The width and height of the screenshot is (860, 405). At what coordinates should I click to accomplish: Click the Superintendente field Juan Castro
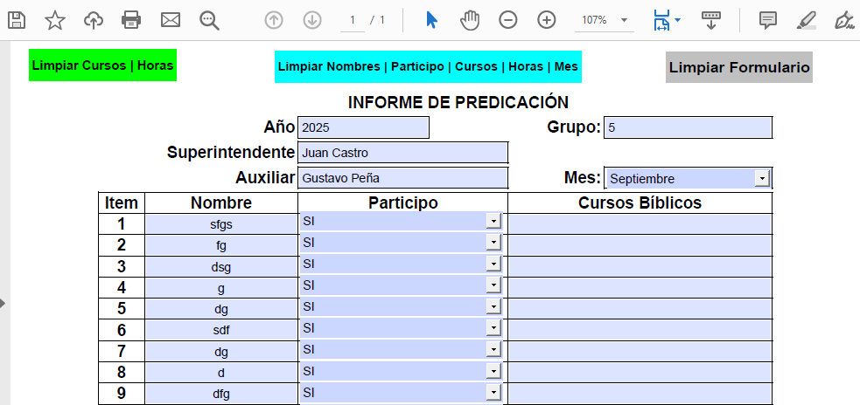(x=402, y=153)
